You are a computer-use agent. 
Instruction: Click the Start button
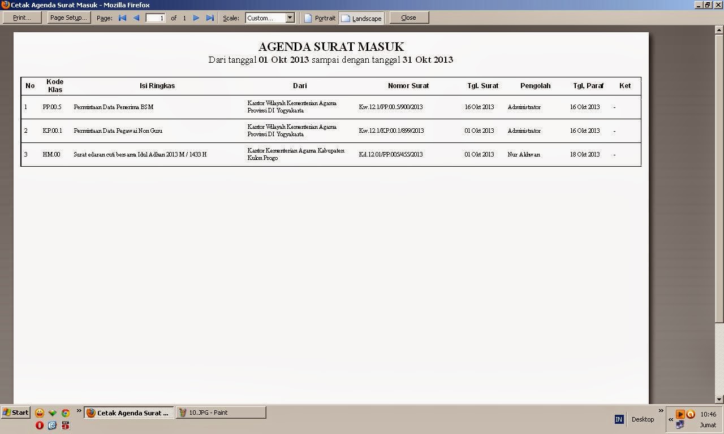15,413
